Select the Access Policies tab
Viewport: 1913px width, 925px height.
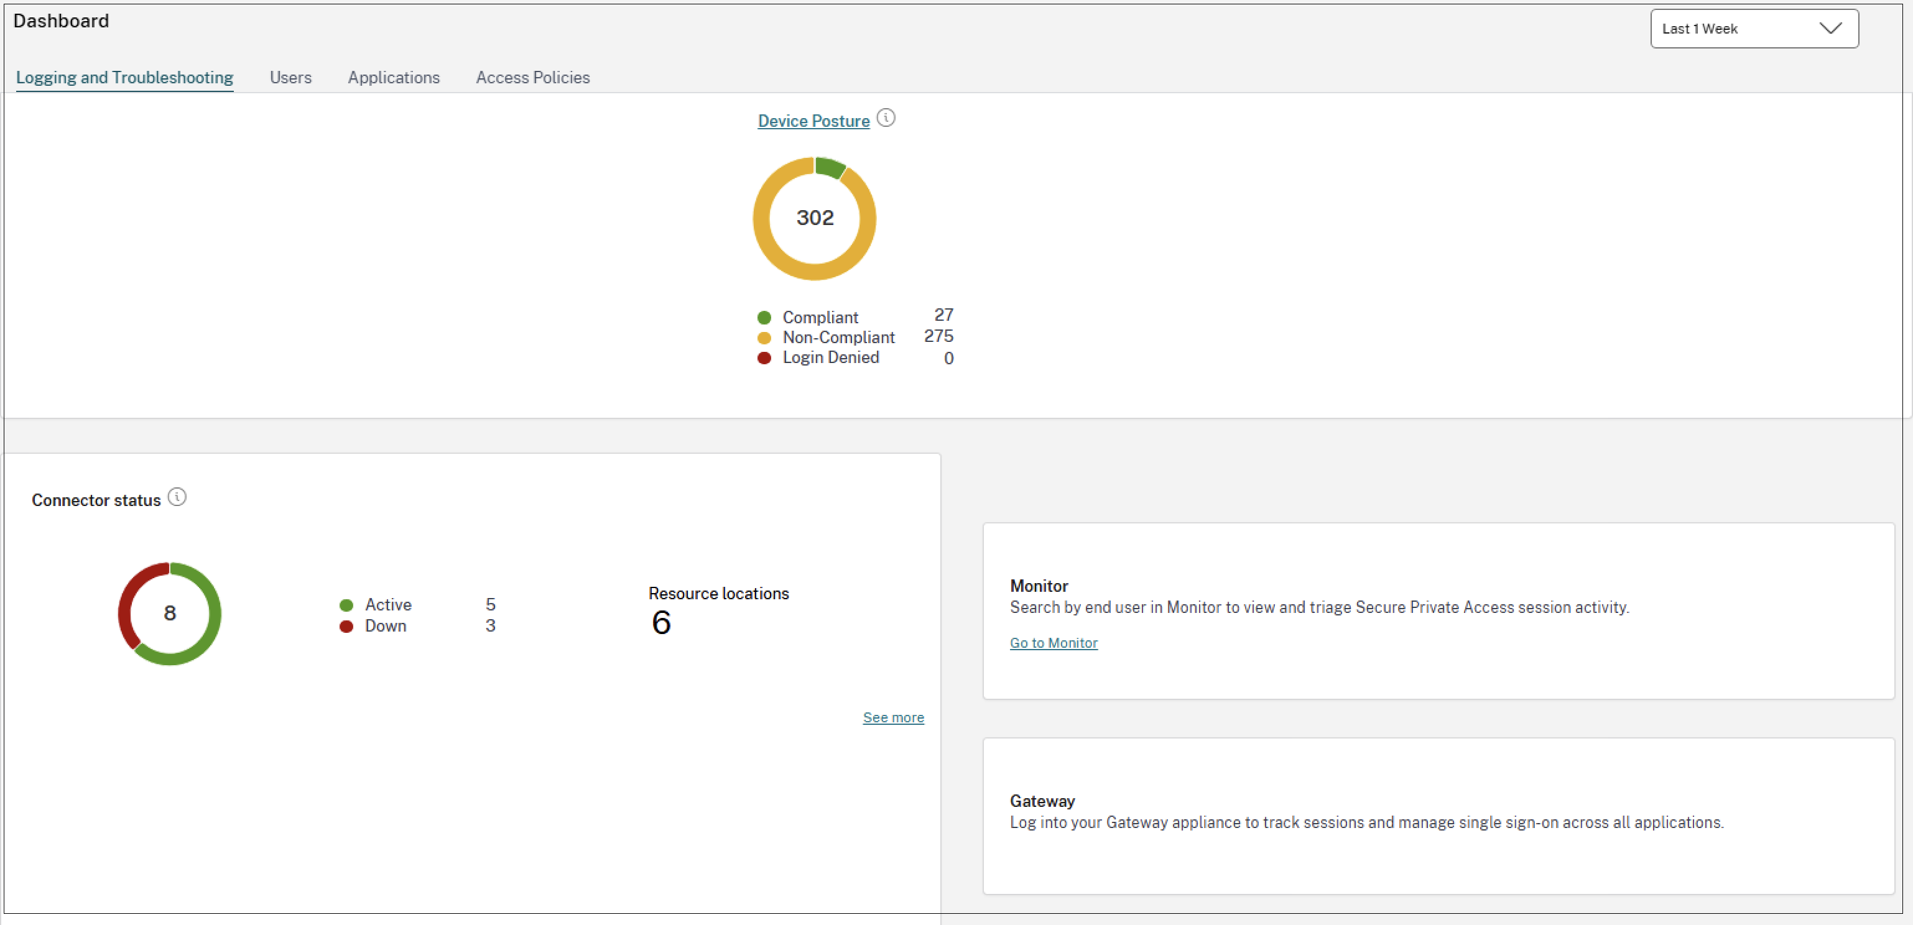point(532,77)
